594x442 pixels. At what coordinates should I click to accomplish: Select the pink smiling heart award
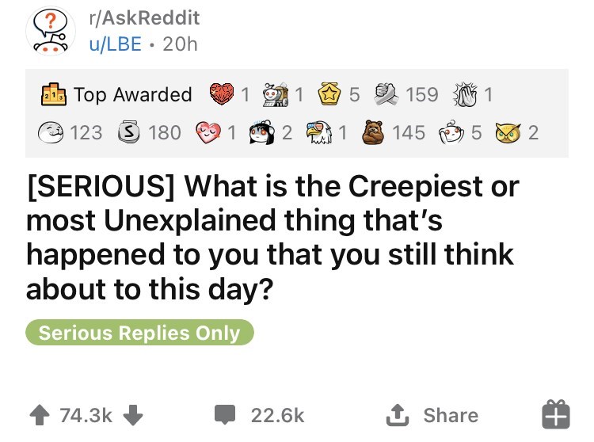[208, 132]
